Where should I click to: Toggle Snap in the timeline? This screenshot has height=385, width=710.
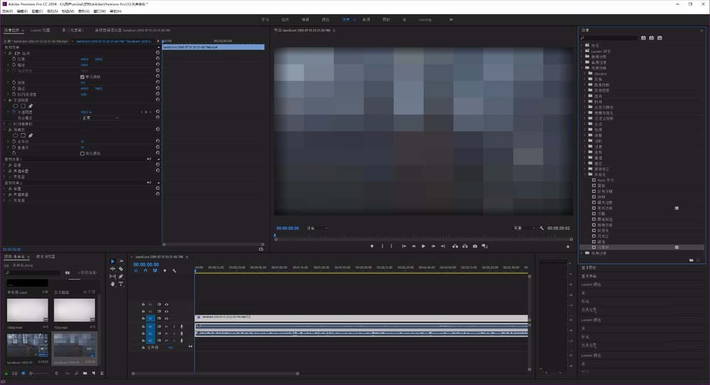[x=146, y=271]
